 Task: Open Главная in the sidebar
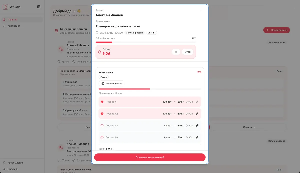22,20
